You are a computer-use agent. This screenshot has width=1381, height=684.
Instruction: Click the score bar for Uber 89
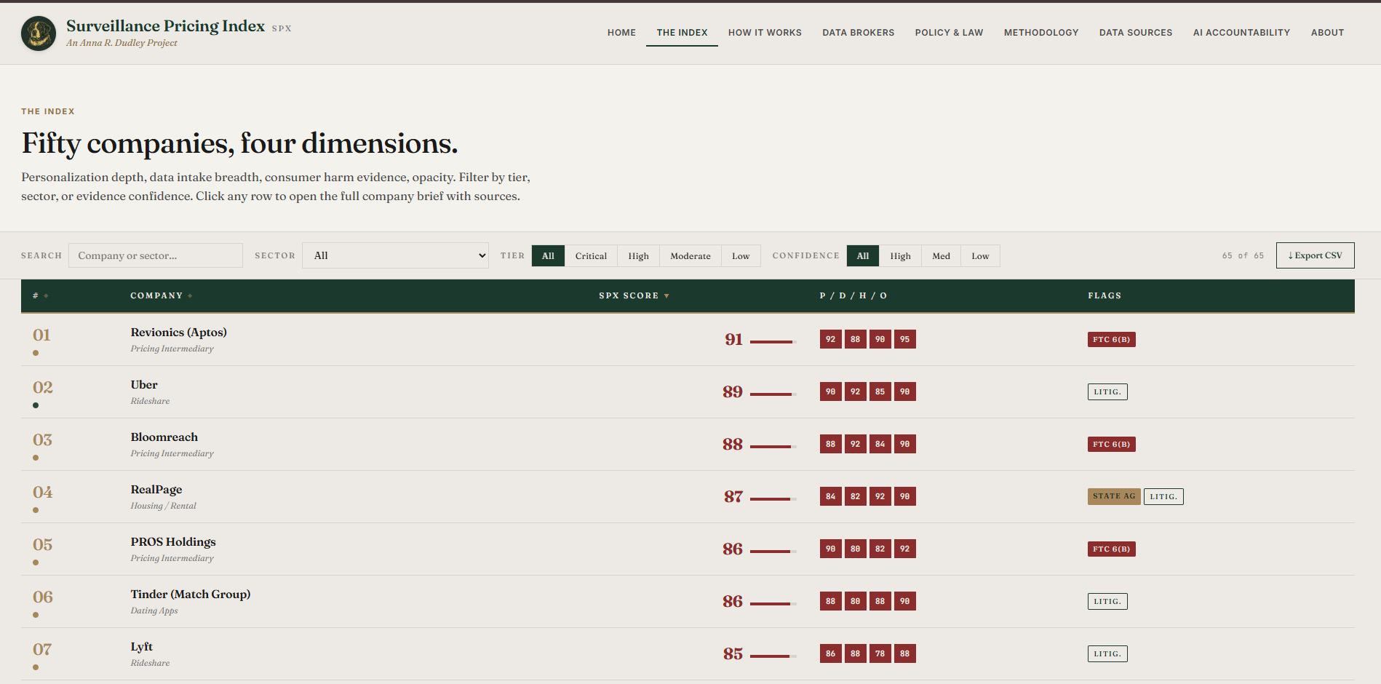coord(773,394)
